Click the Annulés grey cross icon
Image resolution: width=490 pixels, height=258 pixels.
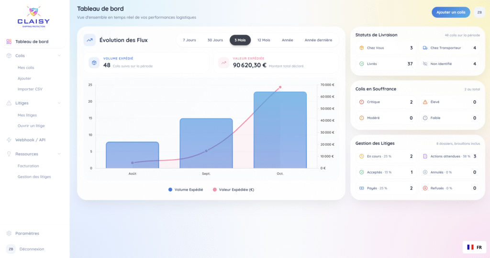[425, 172]
